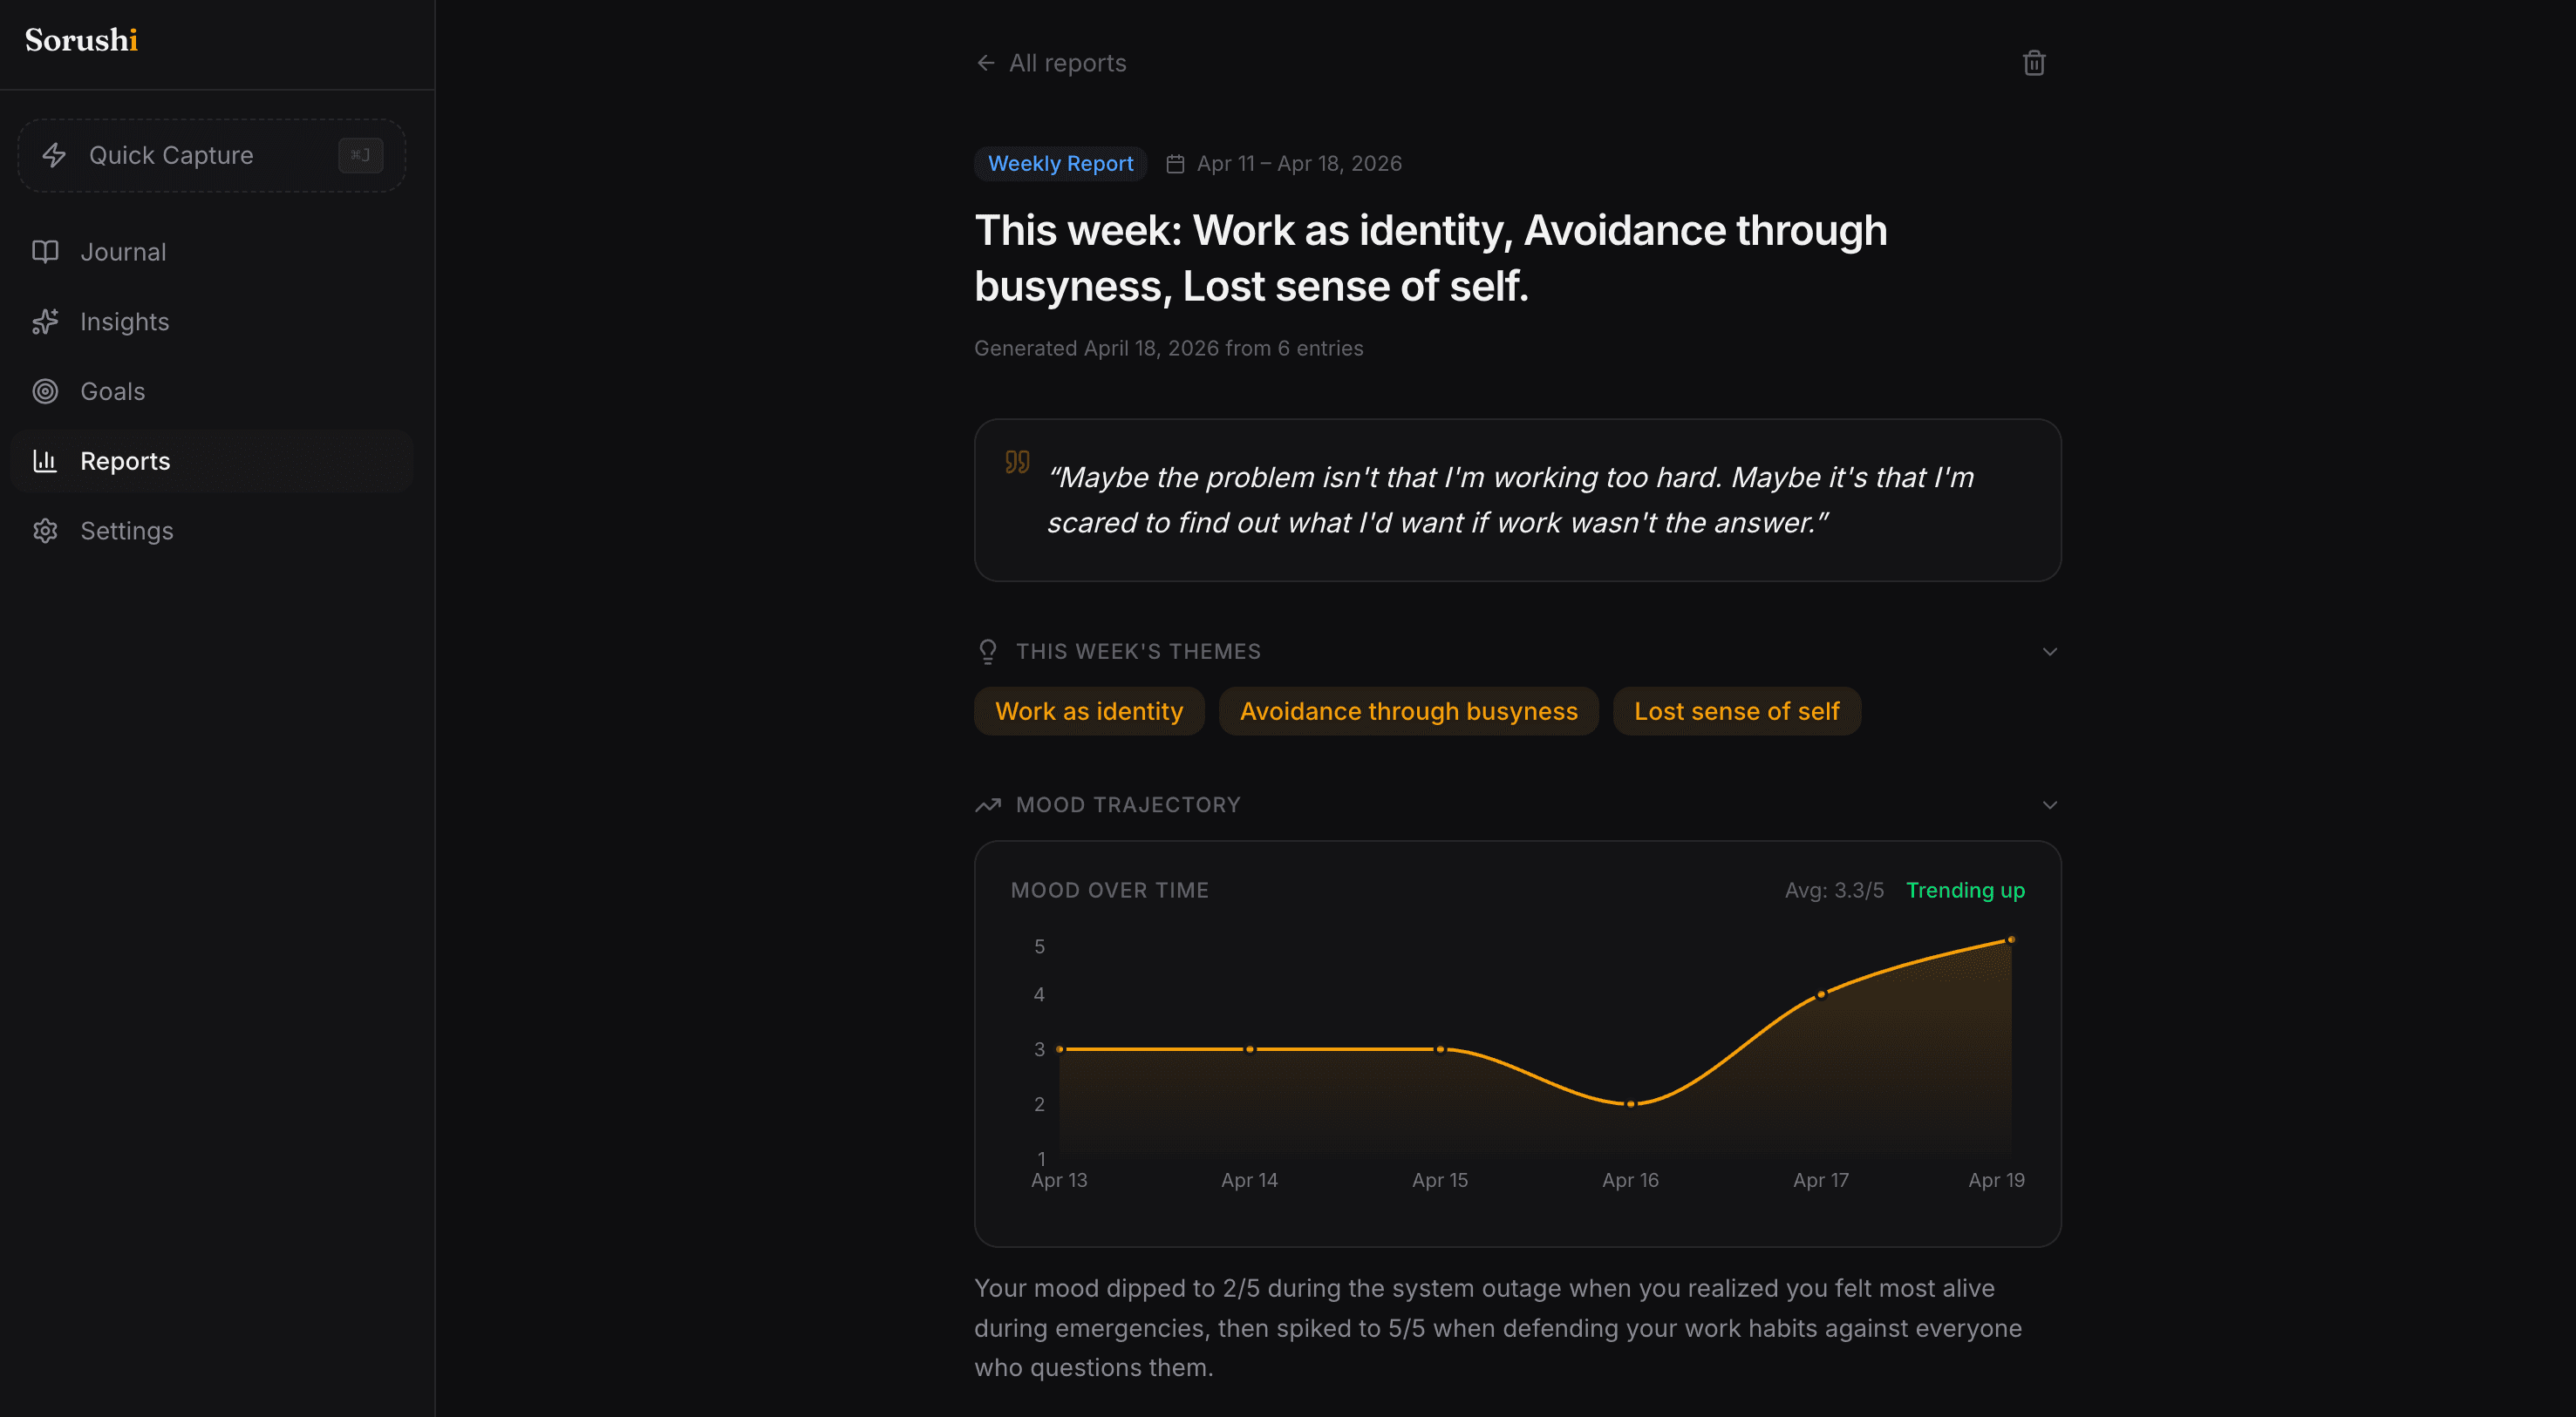Image resolution: width=2576 pixels, height=1417 pixels.
Task: Select Reports in the sidebar
Action: [211, 461]
